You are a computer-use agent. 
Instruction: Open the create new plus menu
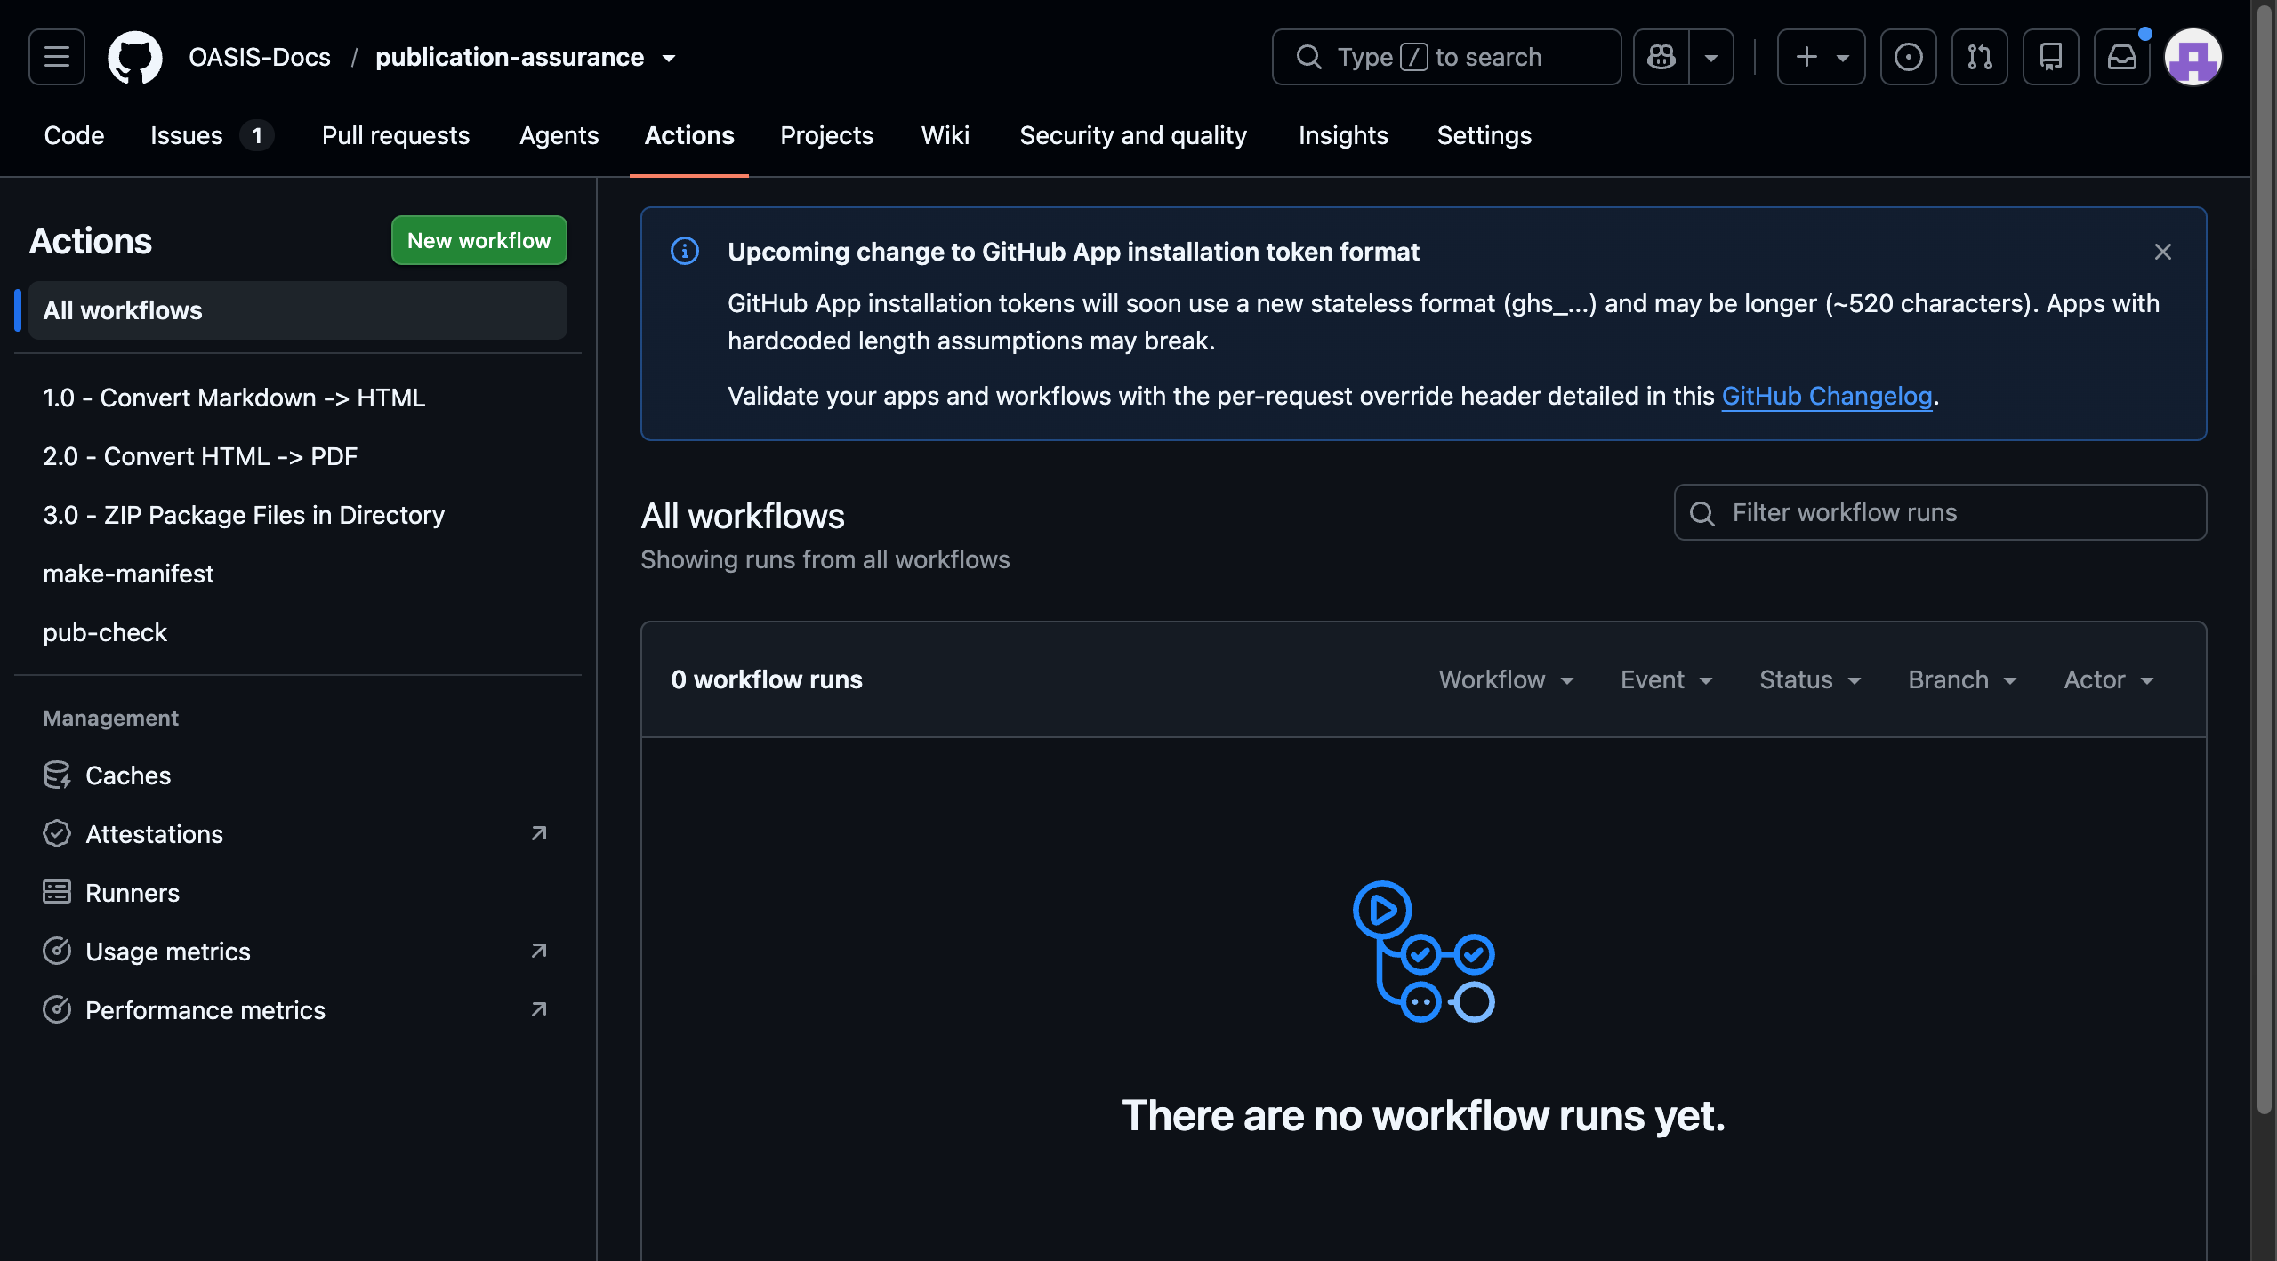pos(1821,57)
